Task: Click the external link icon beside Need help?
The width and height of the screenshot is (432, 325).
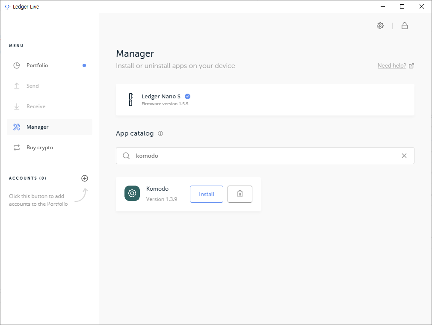Action: [x=411, y=66]
